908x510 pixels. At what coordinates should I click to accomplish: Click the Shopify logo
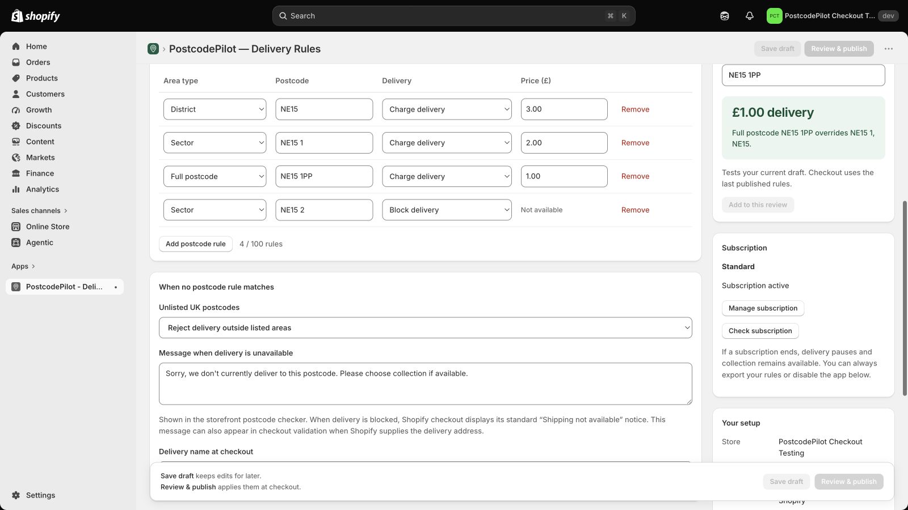coord(35,16)
